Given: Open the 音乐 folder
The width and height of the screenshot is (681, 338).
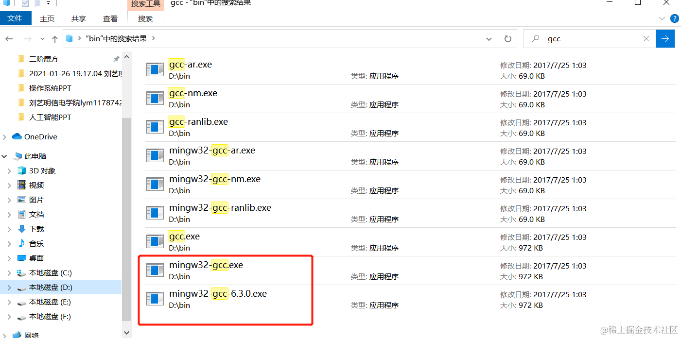Looking at the screenshot, I should point(36,243).
